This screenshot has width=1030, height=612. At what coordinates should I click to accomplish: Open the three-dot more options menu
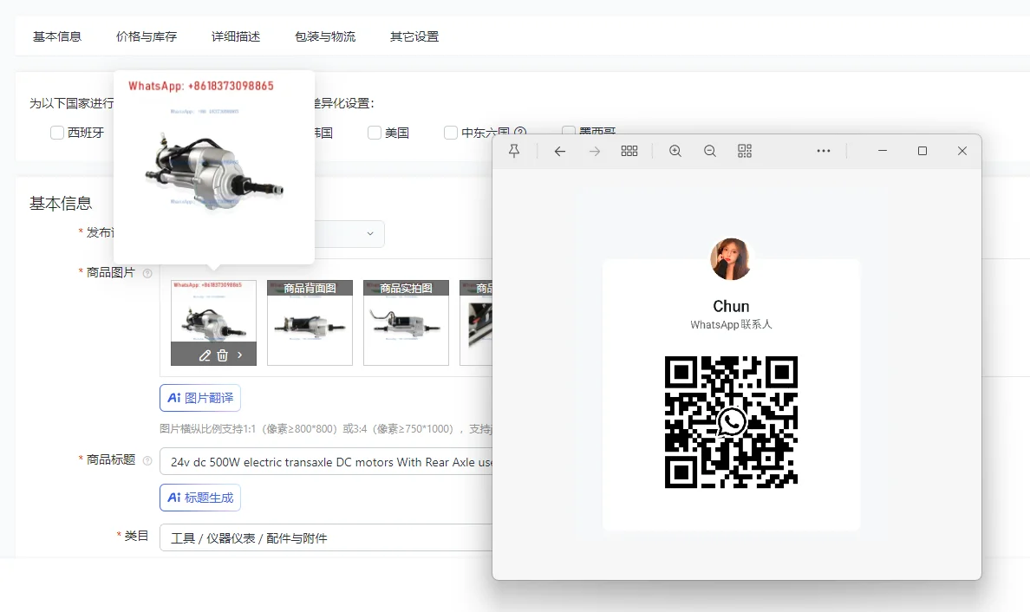[x=824, y=151]
